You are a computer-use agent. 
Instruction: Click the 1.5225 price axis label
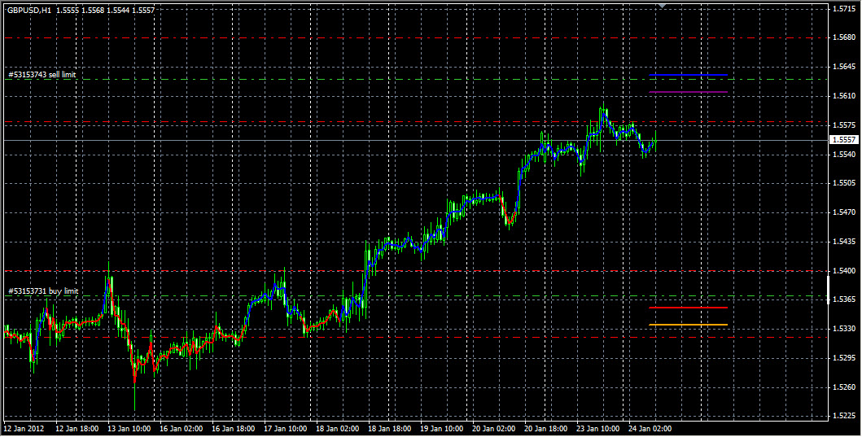pyautogui.click(x=844, y=416)
